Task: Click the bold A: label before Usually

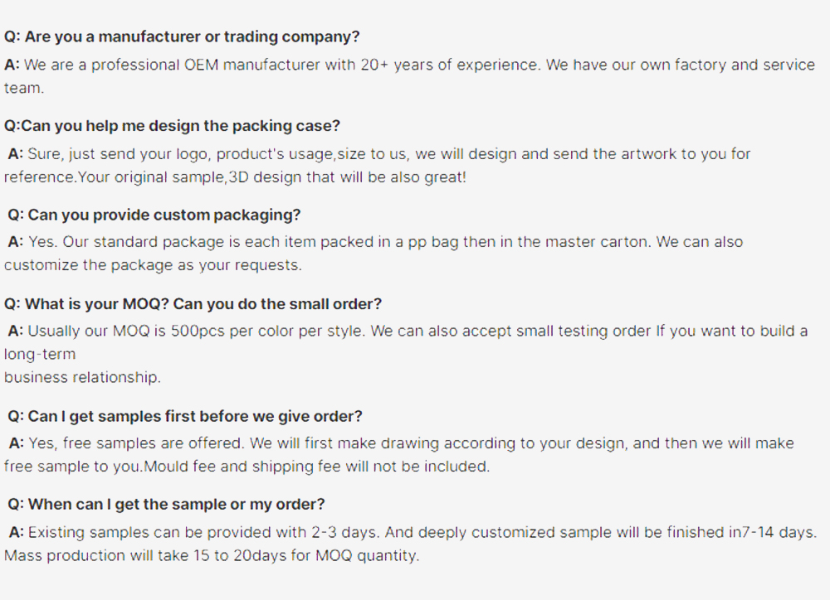Action: click(x=15, y=331)
